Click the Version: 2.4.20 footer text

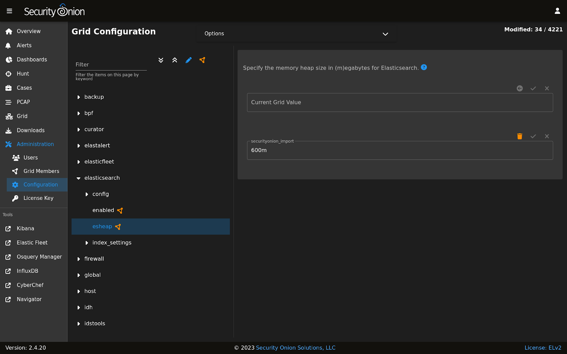(x=26, y=348)
